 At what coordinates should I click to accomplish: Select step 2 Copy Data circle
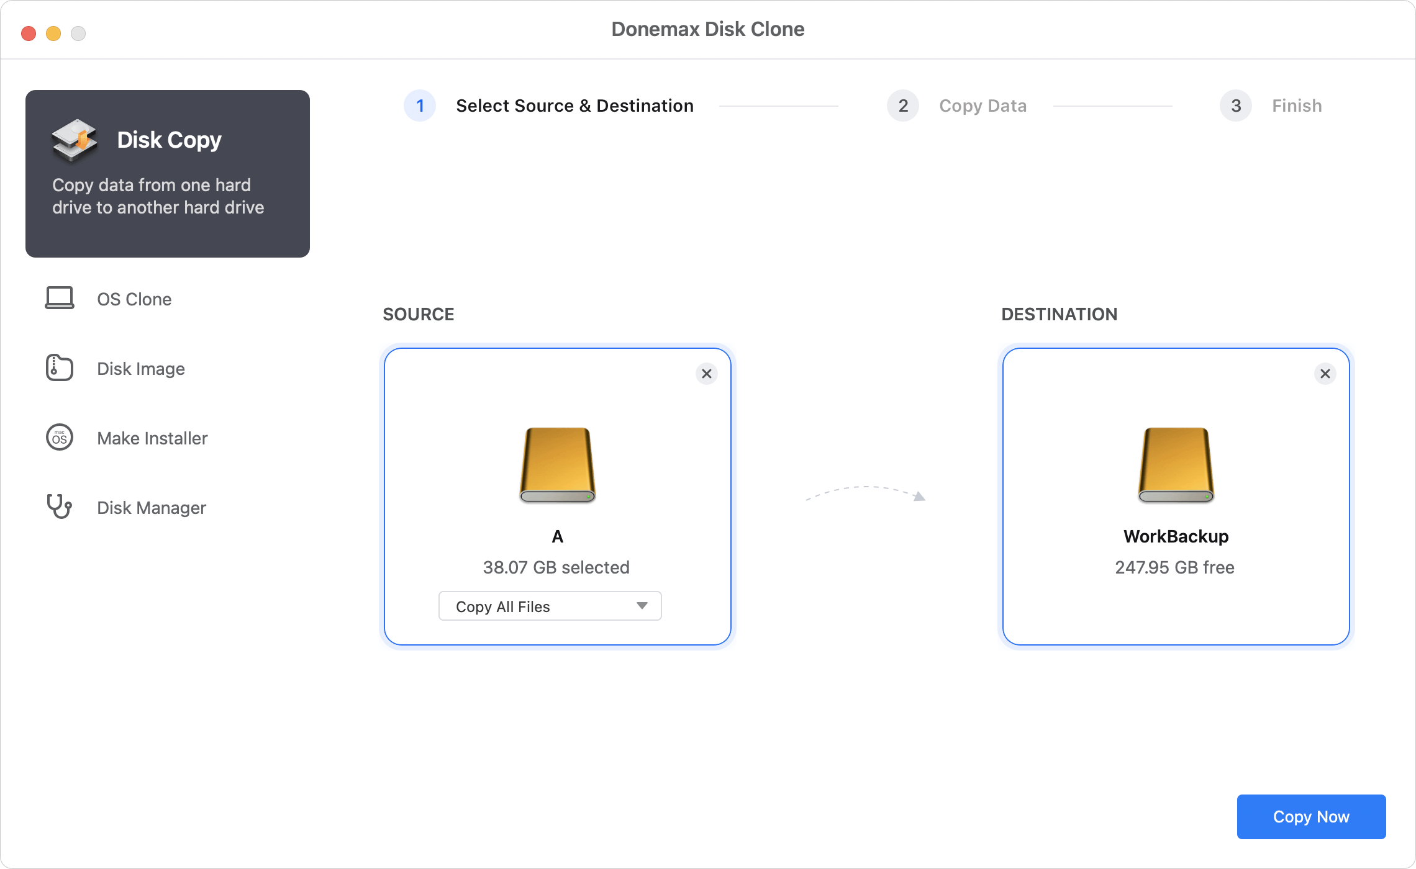[902, 106]
